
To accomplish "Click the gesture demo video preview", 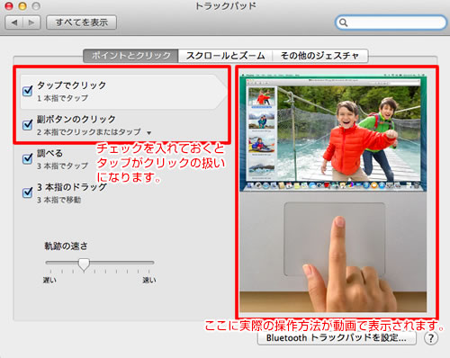I will point(333,192).
